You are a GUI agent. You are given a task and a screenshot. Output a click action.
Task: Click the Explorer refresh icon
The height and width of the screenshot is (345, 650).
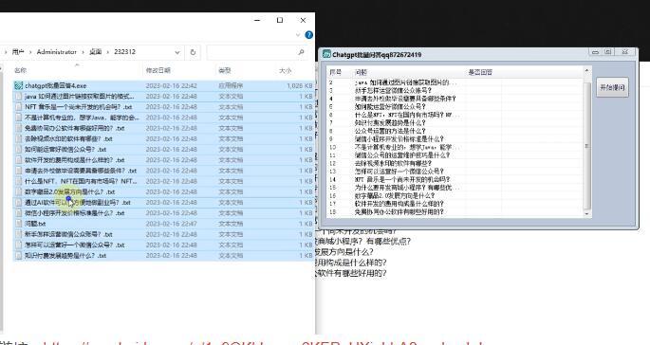(x=193, y=52)
